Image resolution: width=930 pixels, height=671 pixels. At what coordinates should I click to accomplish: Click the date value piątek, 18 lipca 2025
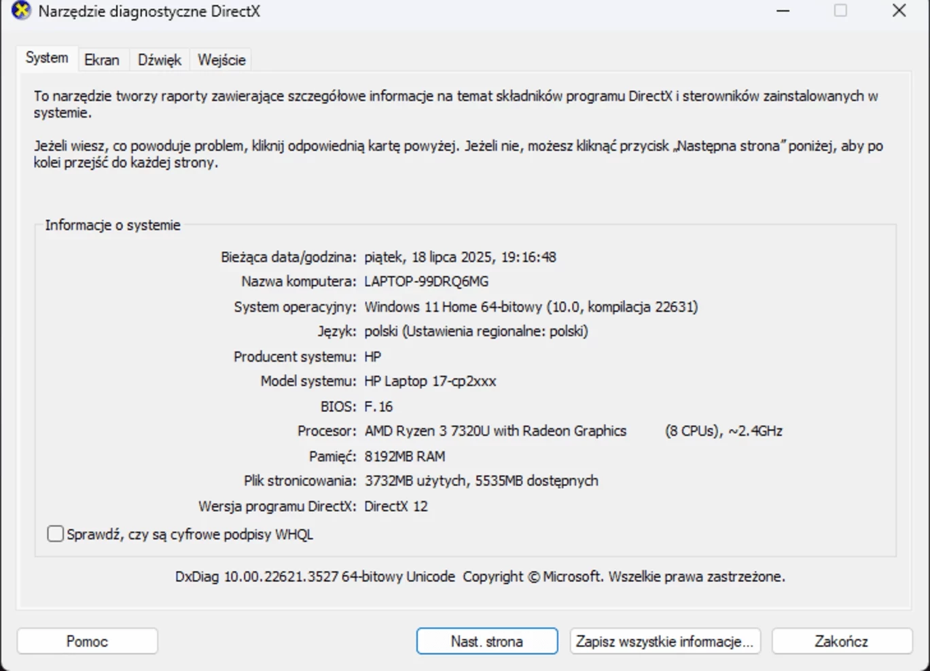(x=461, y=257)
